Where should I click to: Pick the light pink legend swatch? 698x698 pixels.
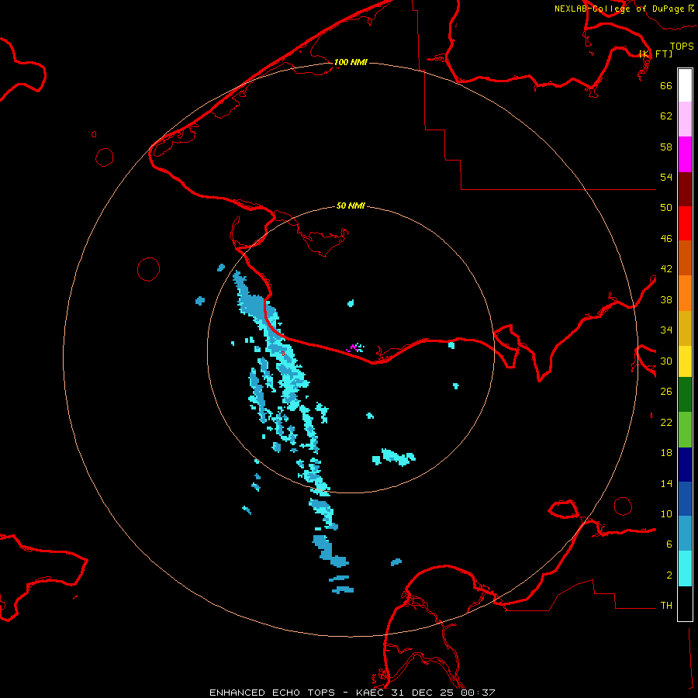click(685, 119)
